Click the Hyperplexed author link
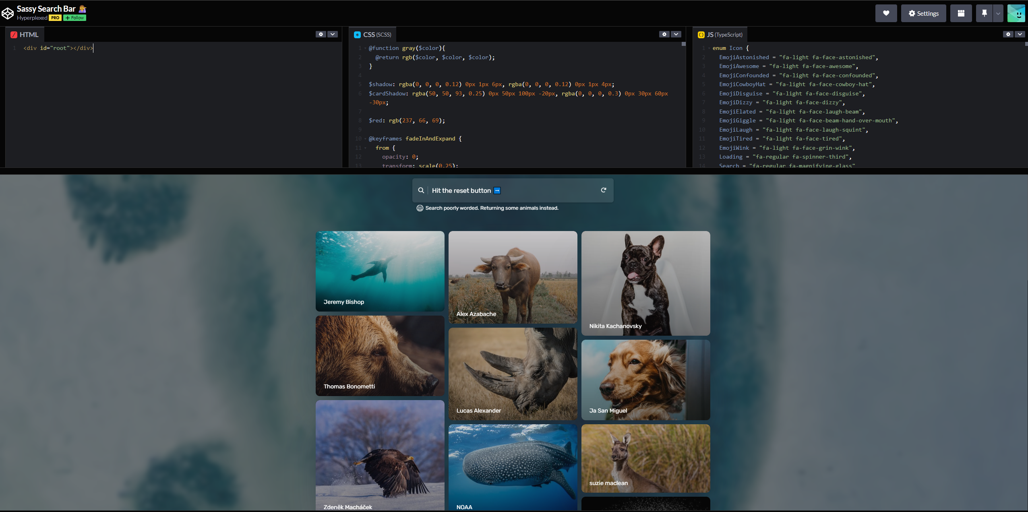1028x512 pixels. pos(32,18)
